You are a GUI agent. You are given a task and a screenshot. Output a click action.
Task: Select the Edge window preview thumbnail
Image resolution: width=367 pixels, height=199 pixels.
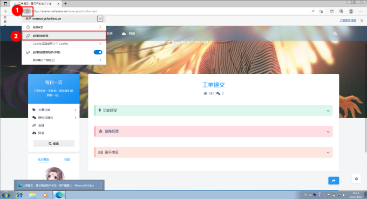pyautogui.click(x=59, y=185)
